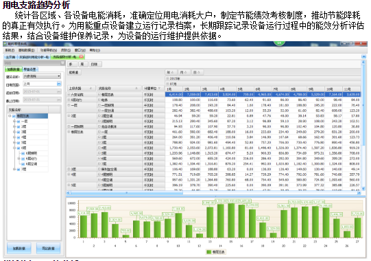Collapse the 楼层总表 root node in the tree

tap(10, 116)
